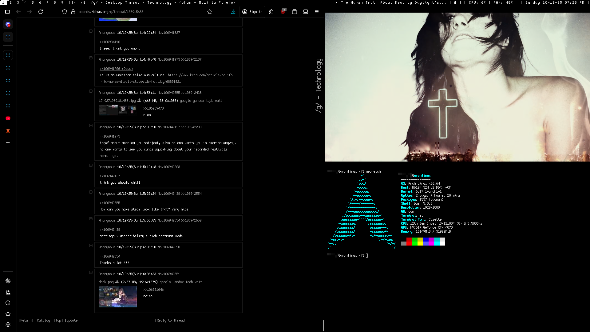Collapse post No.106942137
The width and height of the screenshot is (590, 332).
click(x=91, y=126)
